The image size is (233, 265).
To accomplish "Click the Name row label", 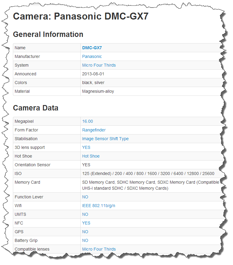I will (20, 48).
